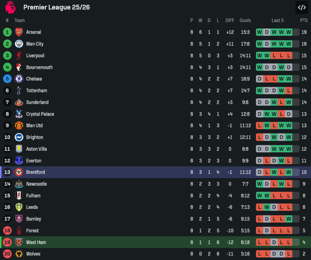
Task: Click the Premier League lion logo
Action: (x=10, y=7)
